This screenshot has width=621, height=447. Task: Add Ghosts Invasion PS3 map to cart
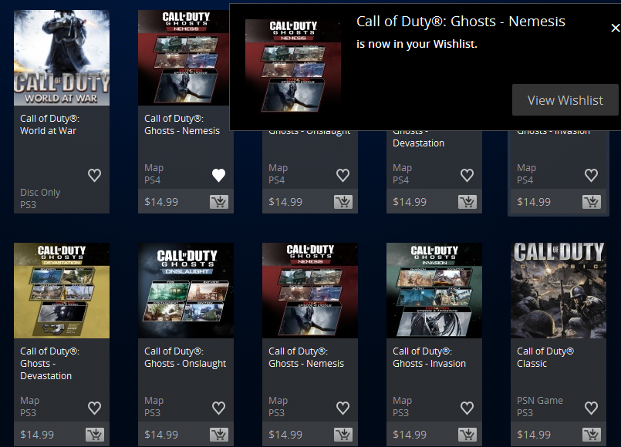(x=467, y=435)
